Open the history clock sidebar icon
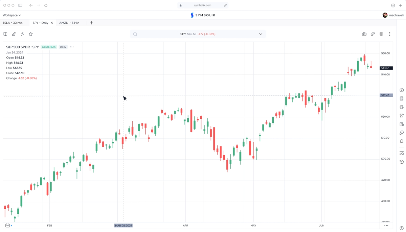 click(x=402, y=162)
